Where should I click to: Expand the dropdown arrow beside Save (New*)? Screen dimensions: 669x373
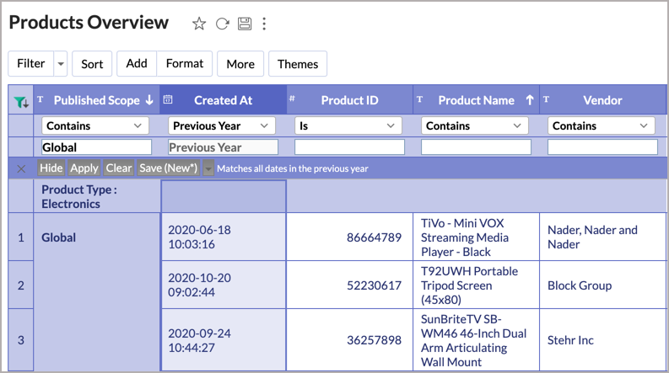208,168
